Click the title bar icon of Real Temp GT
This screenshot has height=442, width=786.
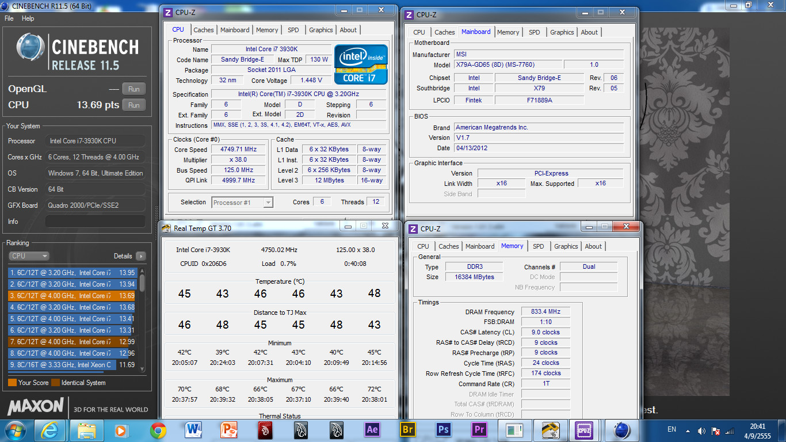coord(167,228)
